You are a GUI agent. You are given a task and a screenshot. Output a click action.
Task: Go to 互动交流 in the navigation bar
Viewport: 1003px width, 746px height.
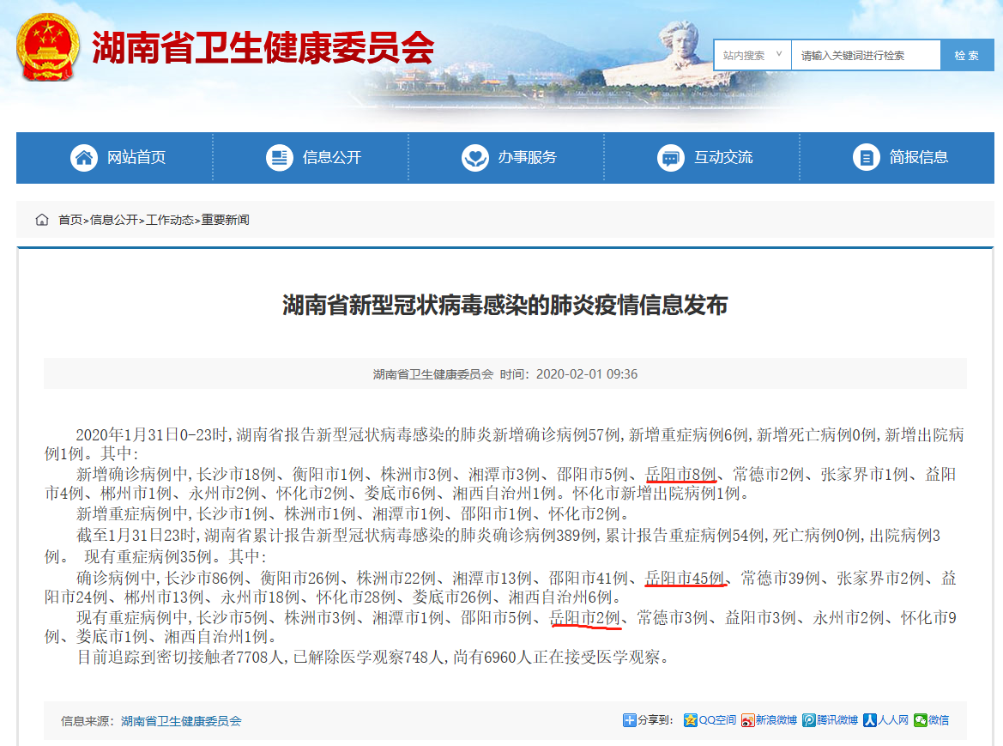pyautogui.click(x=722, y=157)
